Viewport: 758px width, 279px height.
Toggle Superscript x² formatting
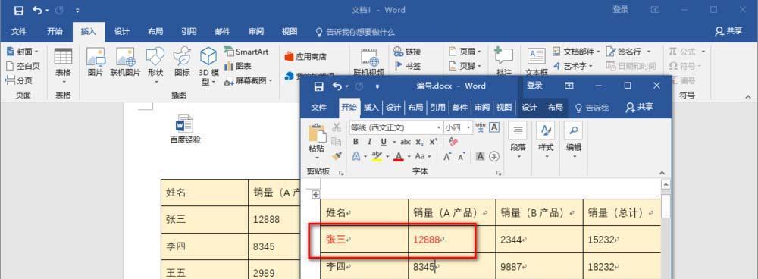point(433,142)
